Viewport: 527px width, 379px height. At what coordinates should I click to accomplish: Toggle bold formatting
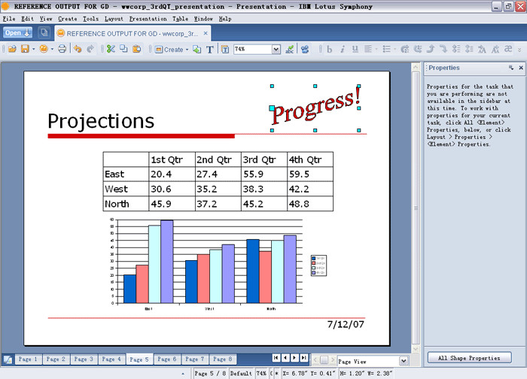[329, 50]
